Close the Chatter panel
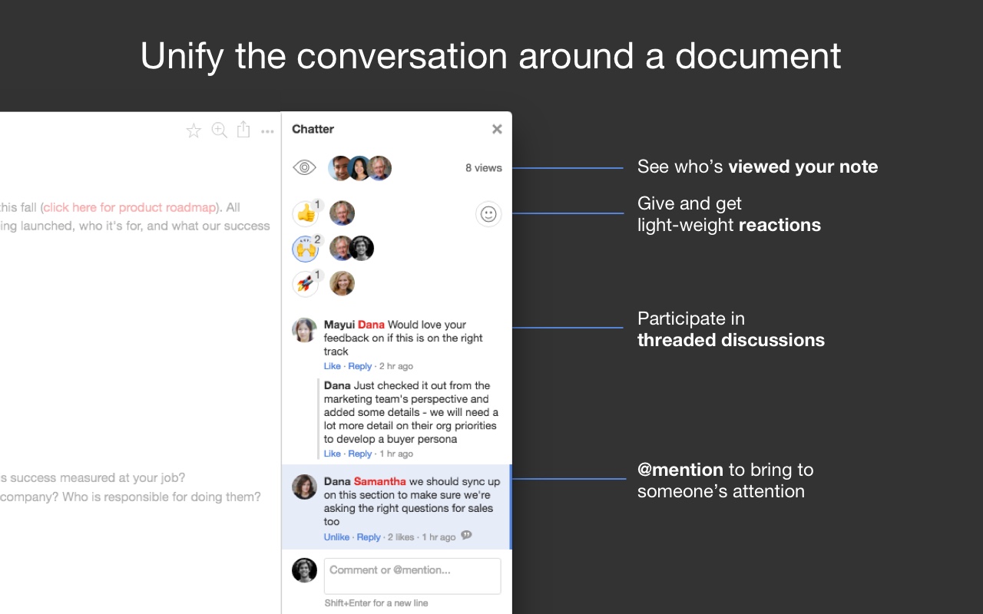The image size is (983, 614). click(497, 129)
